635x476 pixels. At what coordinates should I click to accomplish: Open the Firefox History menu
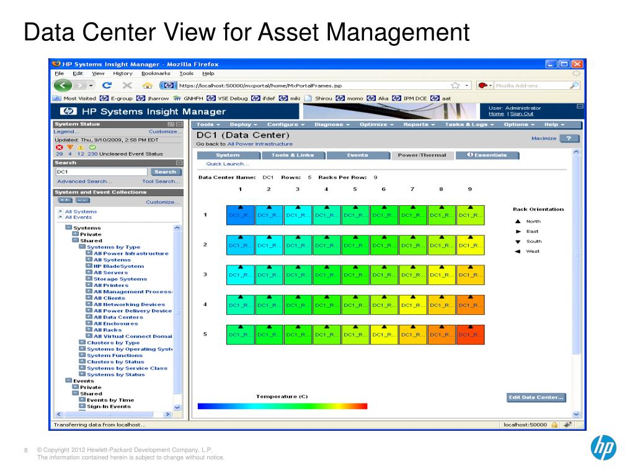[x=123, y=74]
